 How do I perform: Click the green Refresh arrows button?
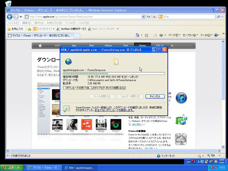point(148,17)
